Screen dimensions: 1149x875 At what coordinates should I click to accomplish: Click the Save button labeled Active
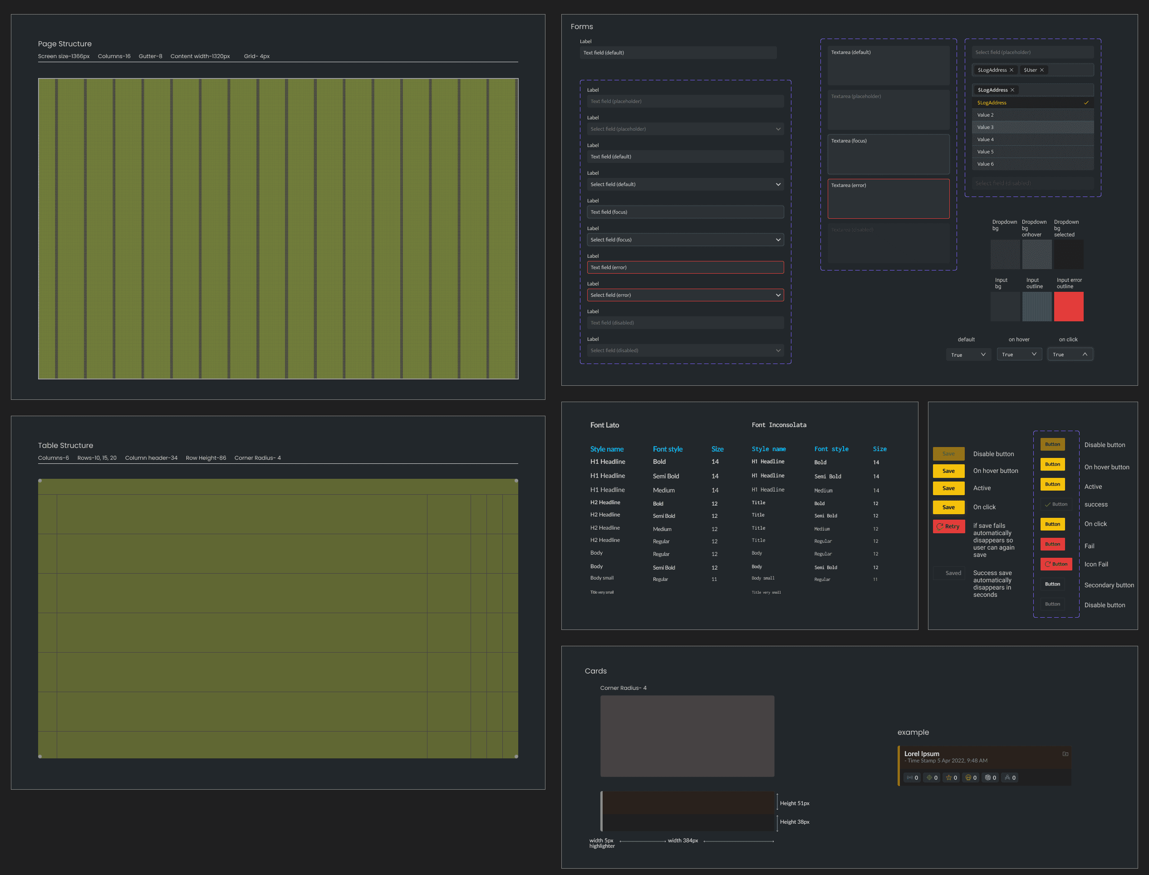[x=948, y=488]
